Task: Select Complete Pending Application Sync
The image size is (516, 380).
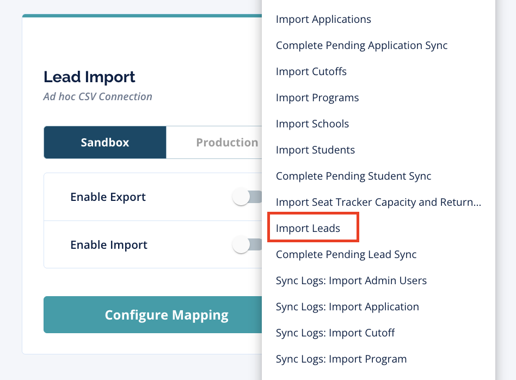Action: coord(361,45)
